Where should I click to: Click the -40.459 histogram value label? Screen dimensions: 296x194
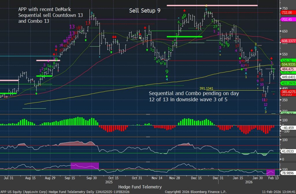click(x=288, y=127)
